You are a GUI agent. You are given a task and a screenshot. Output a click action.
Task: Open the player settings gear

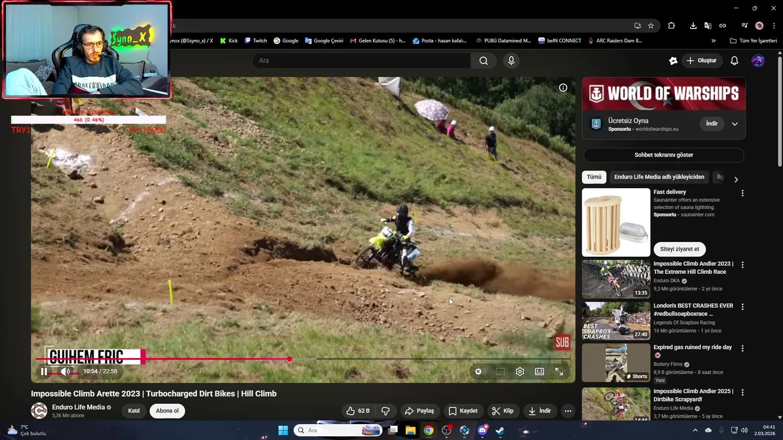coord(520,371)
